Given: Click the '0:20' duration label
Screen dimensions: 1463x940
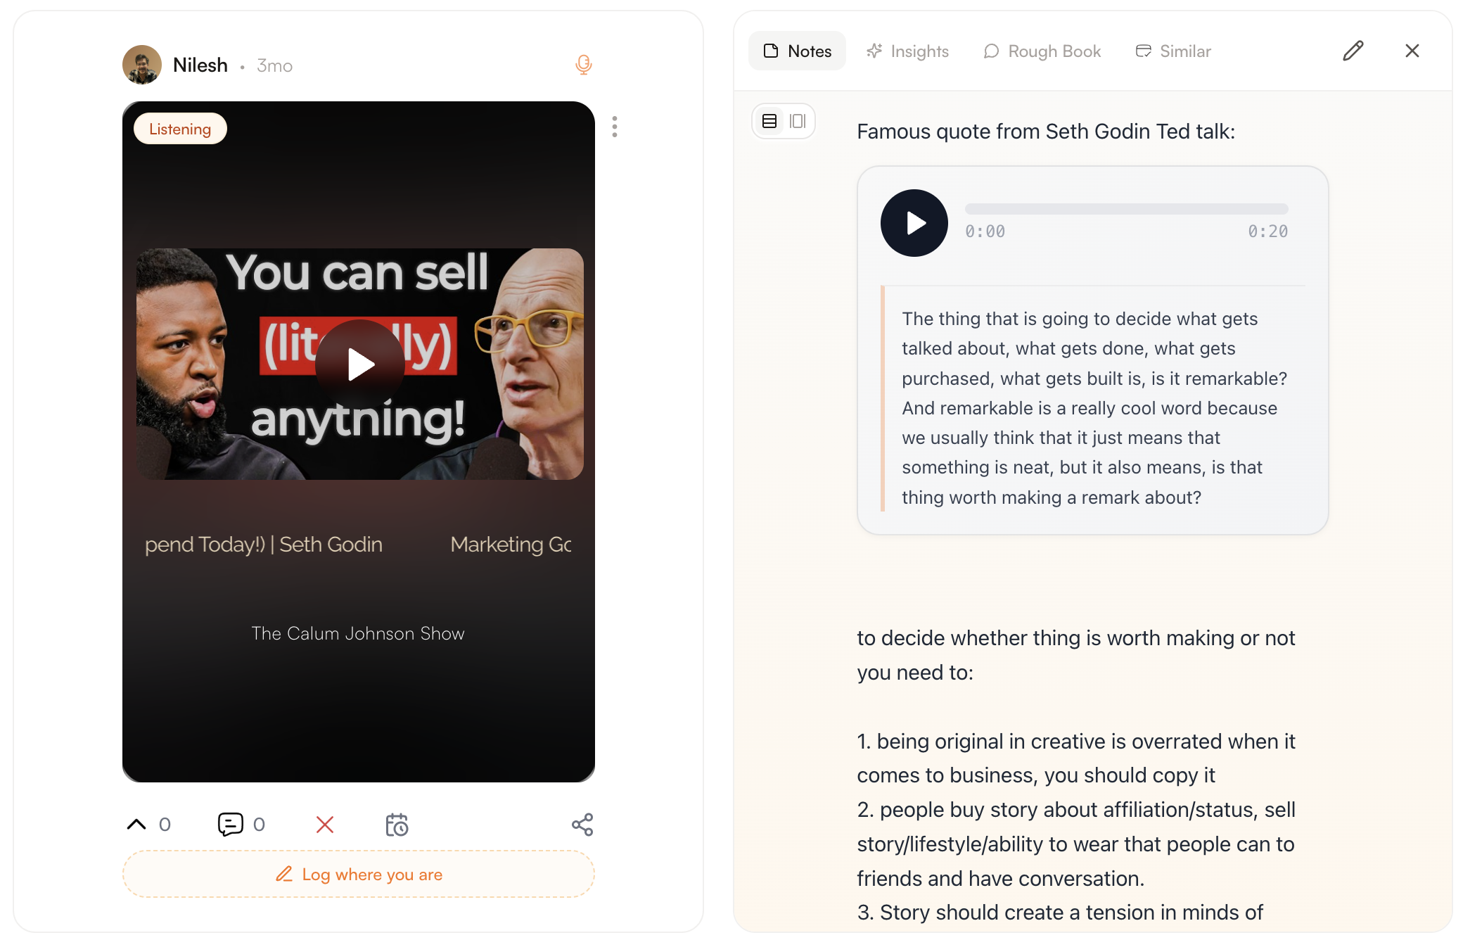Looking at the screenshot, I should [x=1267, y=231].
